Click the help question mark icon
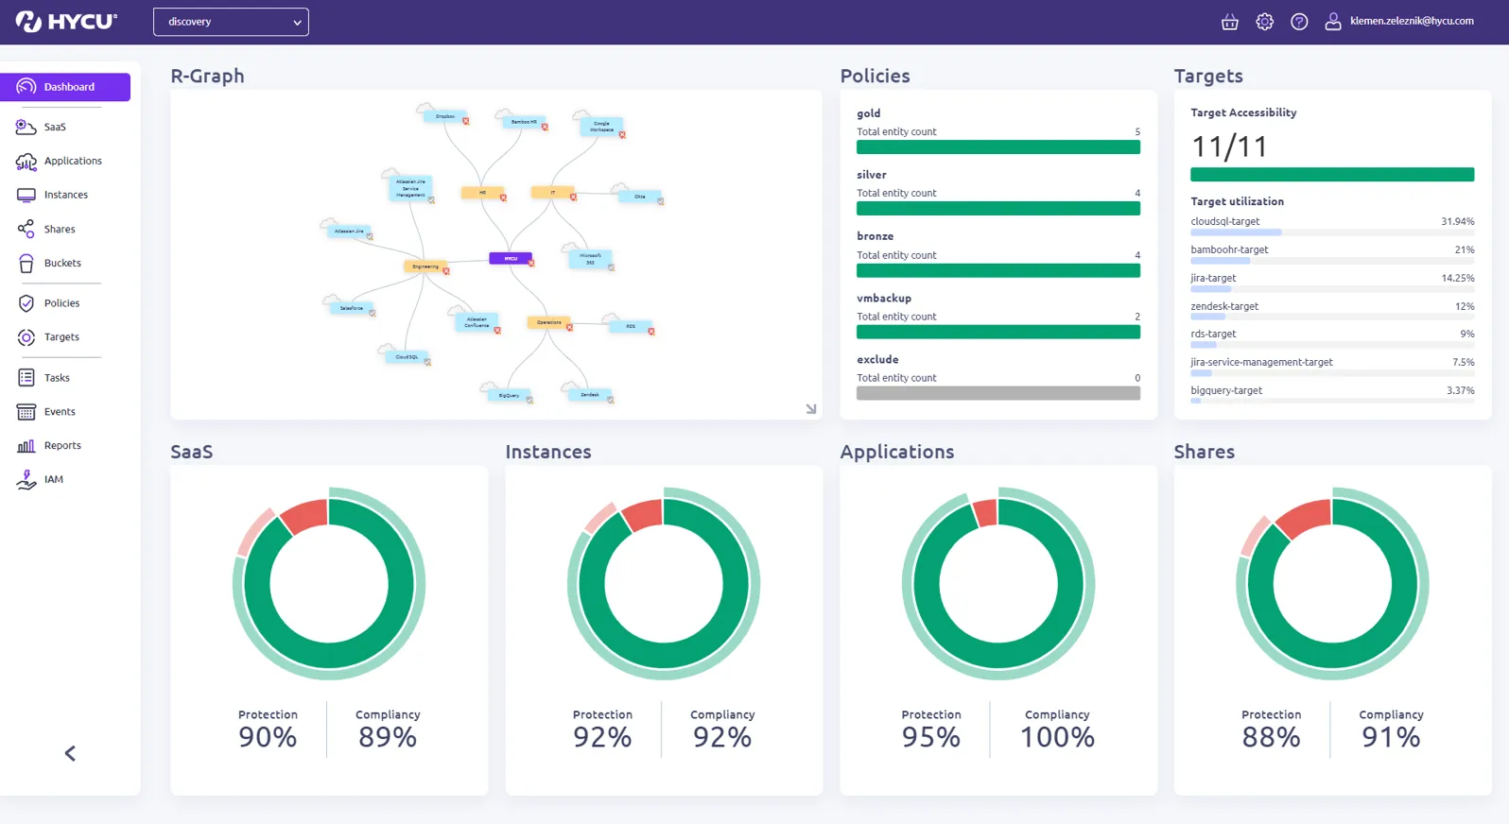Image resolution: width=1509 pixels, height=824 pixels. point(1298,21)
